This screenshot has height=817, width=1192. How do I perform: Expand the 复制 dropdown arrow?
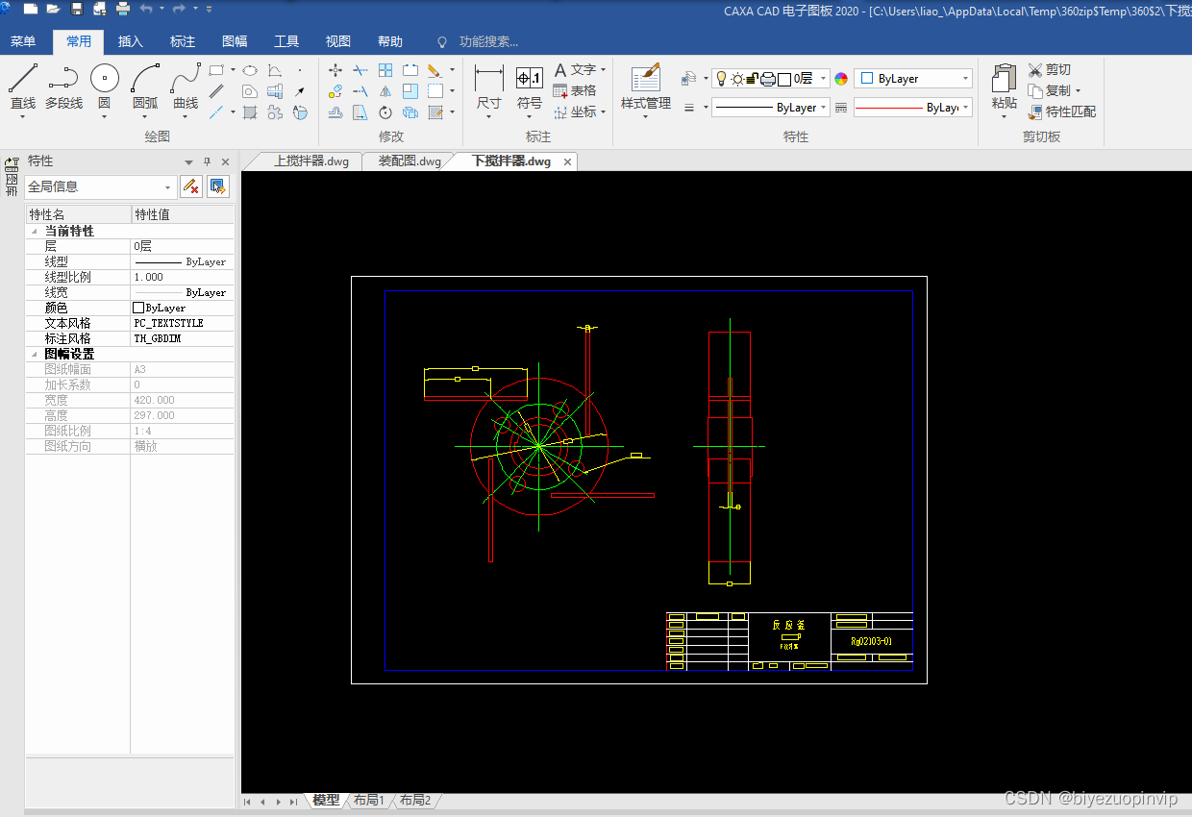tap(1079, 91)
